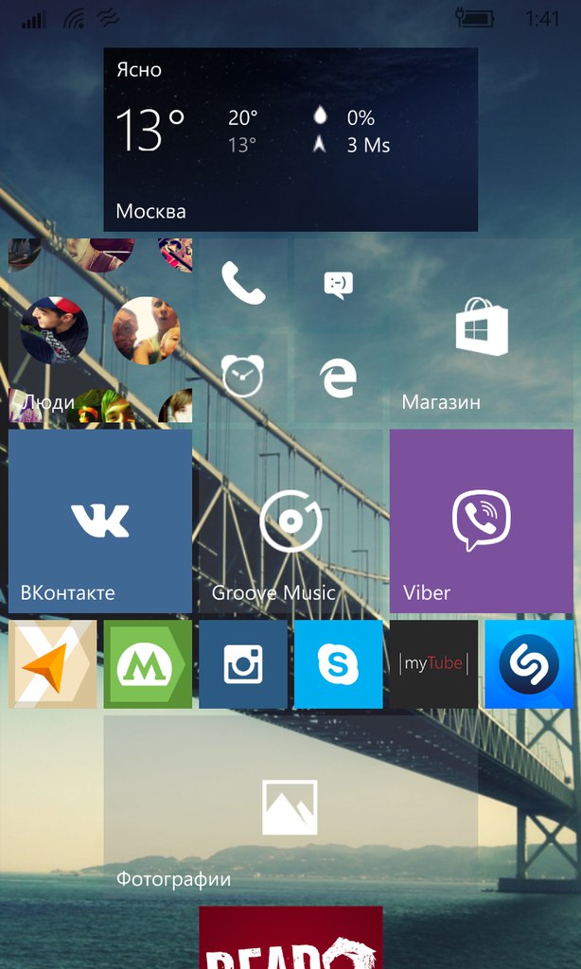
Task: Launch the myTube app tile
Action: tap(433, 664)
